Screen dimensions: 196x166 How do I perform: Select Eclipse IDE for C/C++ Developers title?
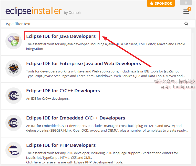[63, 91]
